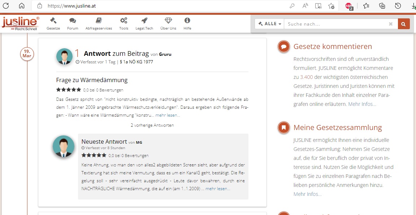416x215 pixels.
Task: Open mehr lesen in the newest answer
Action: click(217, 188)
